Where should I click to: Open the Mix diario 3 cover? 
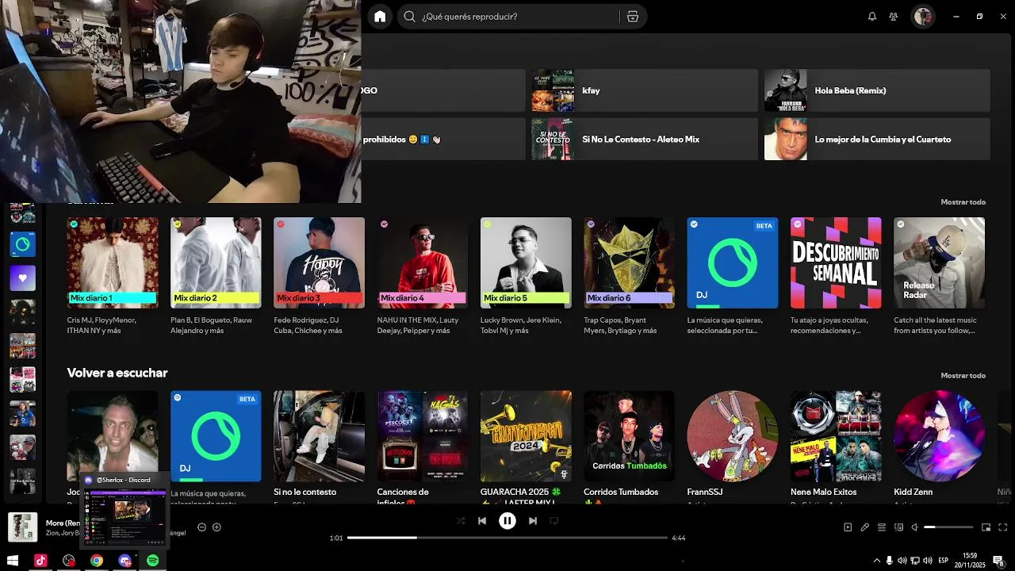click(x=319, y=263)
